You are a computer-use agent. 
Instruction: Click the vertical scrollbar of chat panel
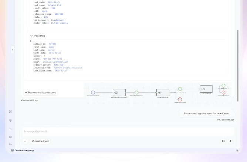238,66
